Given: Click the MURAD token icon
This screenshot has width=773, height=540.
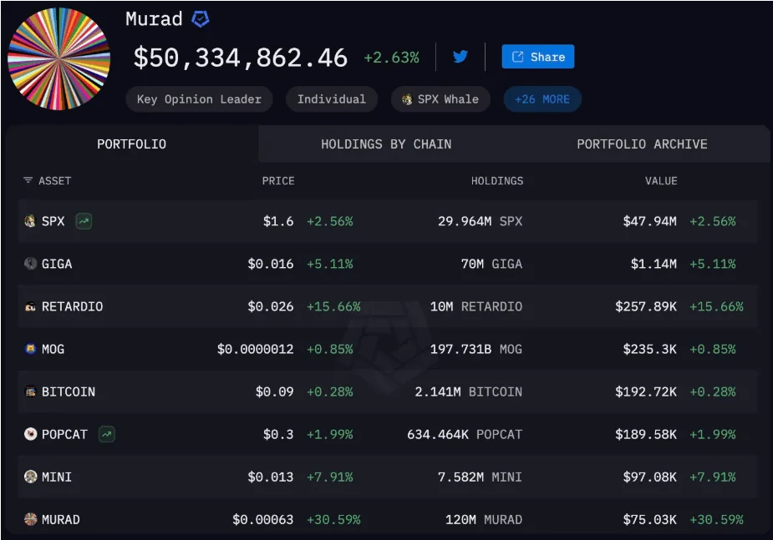Looking at the screenshot, I should 31,519.
